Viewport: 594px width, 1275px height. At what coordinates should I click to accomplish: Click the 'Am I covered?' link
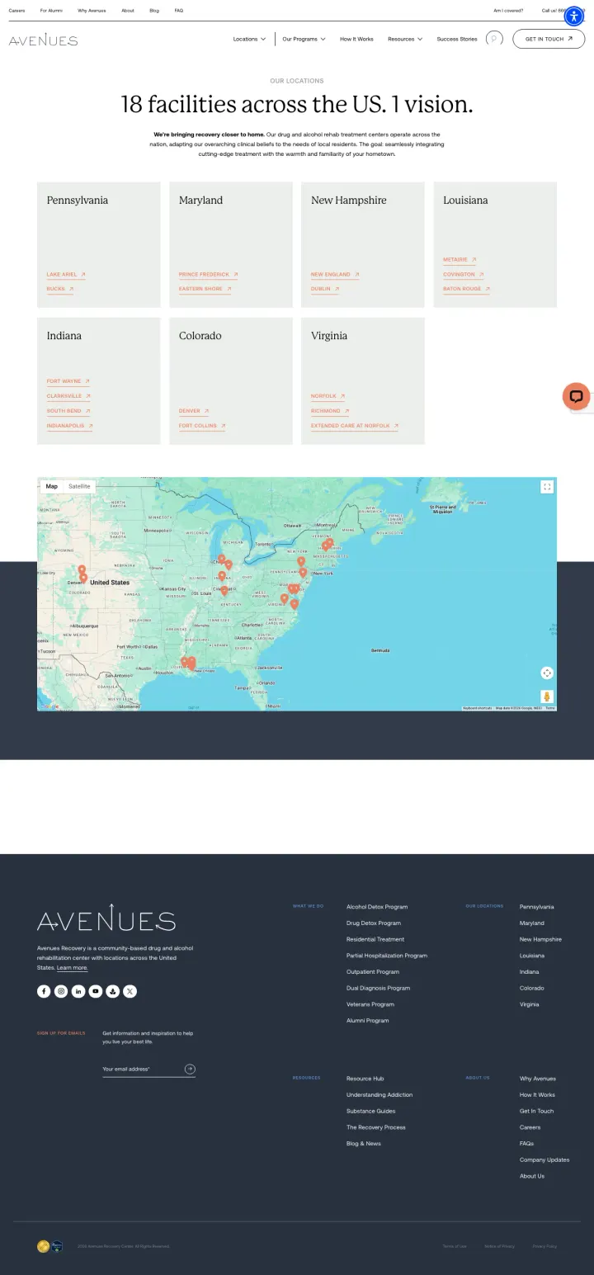point(508,11)
